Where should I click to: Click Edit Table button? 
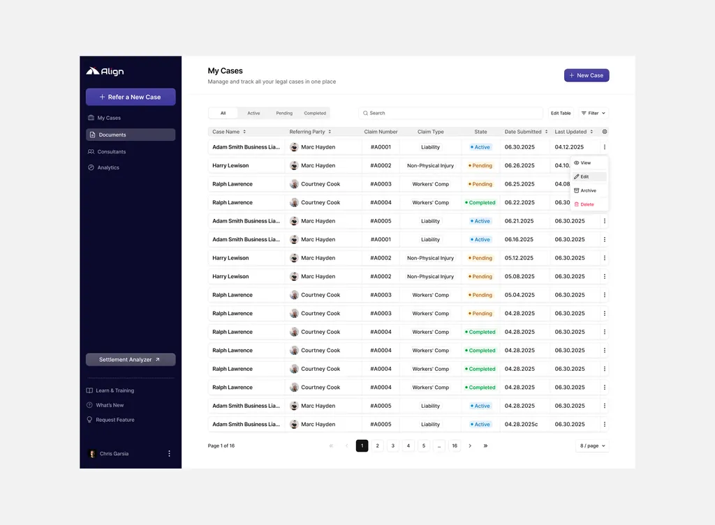[561, 114]
